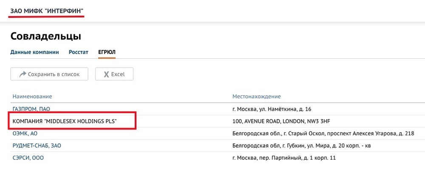Select the MIDDLESEX HOLDINGS PLS row name
425x174 pixels.
point(65,121)
